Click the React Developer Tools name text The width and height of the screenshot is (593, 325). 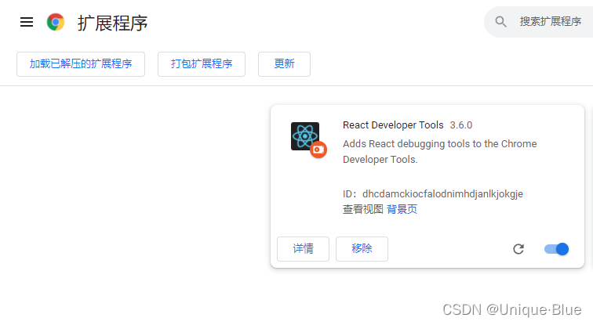(x=393, y=125)
